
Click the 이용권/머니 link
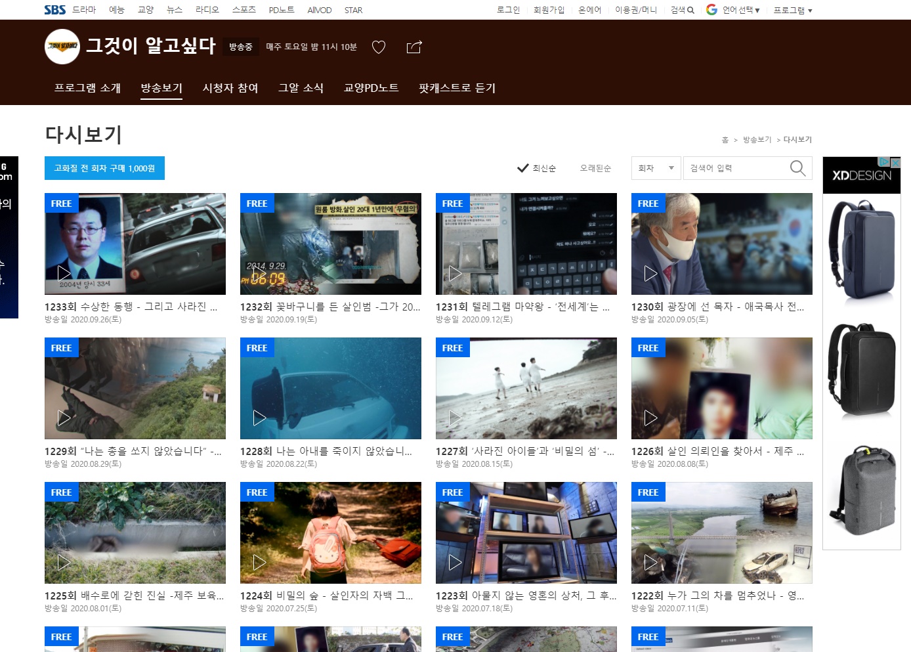click(x=635, y=10)
